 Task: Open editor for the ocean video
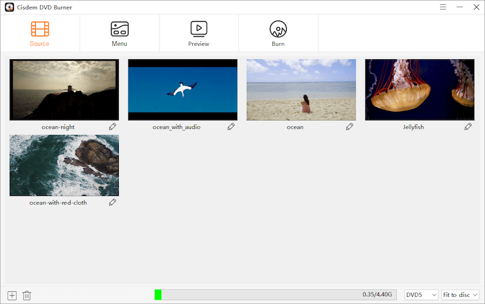pos(349,127)
